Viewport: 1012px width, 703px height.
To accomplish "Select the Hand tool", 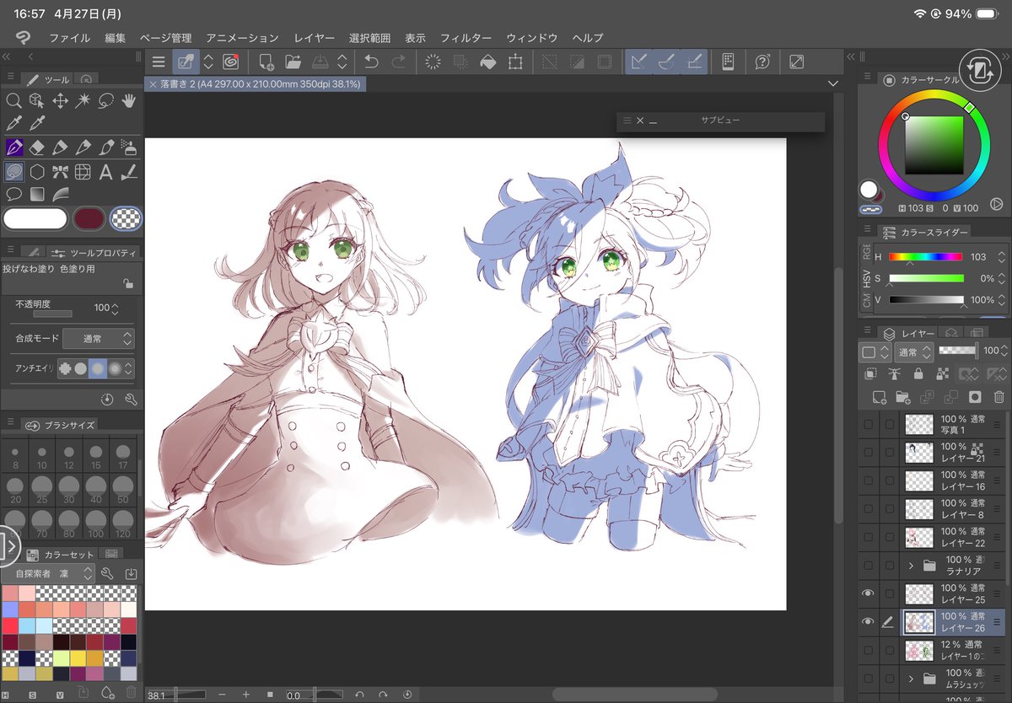I will 130,101.
